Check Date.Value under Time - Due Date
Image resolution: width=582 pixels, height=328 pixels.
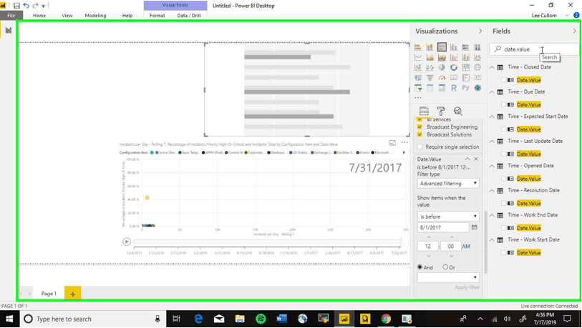tap(503, 104)
